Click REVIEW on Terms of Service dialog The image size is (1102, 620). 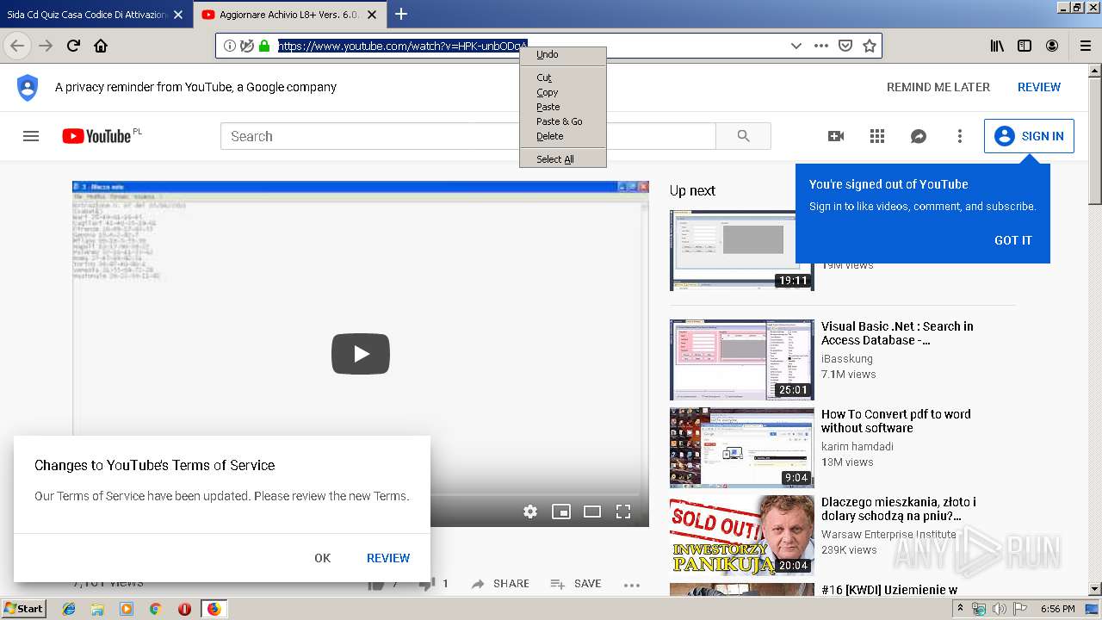(388, 558)
